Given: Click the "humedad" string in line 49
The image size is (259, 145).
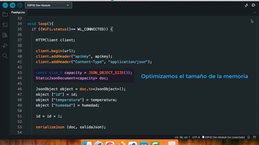Looking at the screenshot, I should coord(63,105).
